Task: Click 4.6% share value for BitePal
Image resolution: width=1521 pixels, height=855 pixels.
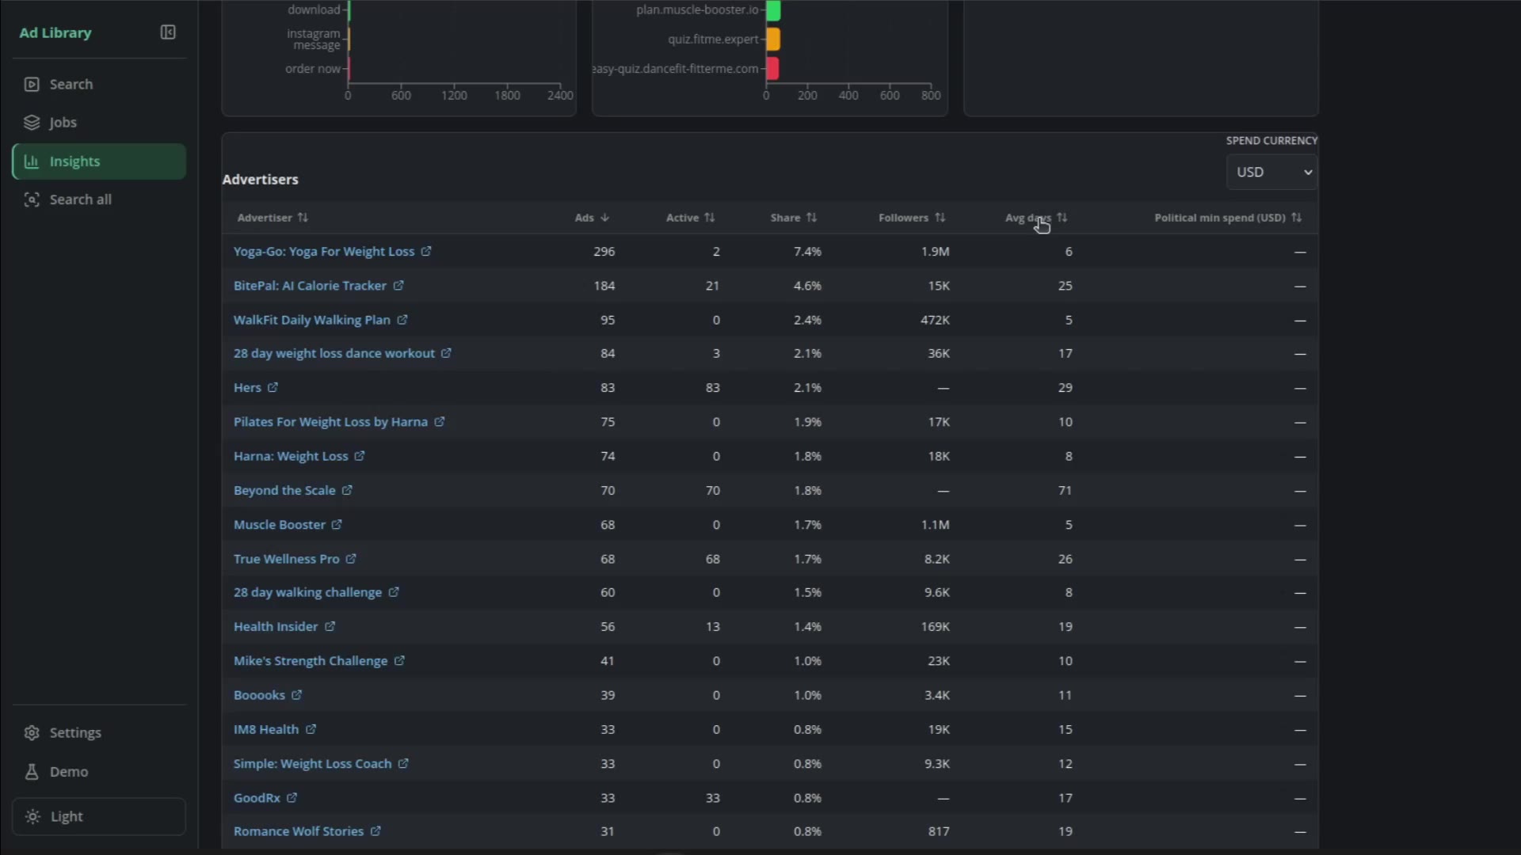Action: click(807, 286)
